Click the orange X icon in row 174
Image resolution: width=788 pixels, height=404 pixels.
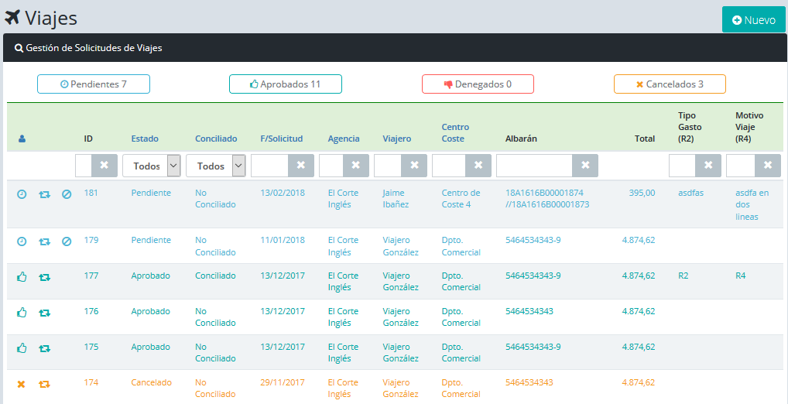[x=21, y=384]
